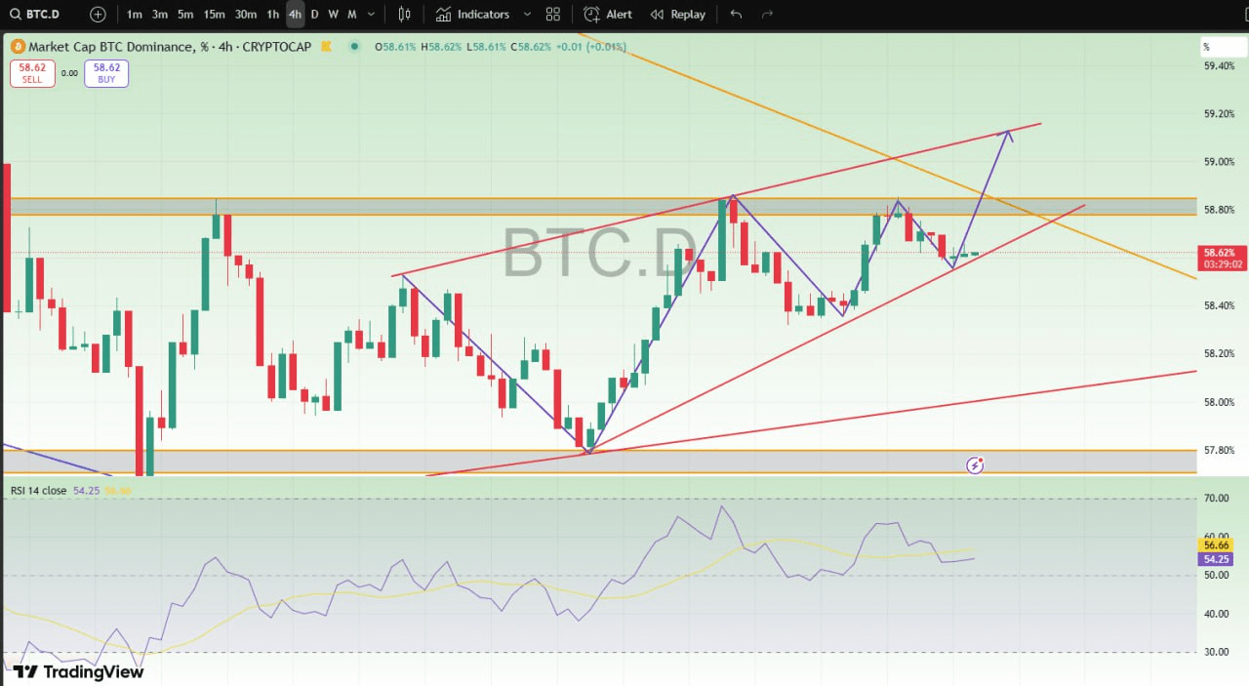Open the candlestick chart type selector

(405, 15)
